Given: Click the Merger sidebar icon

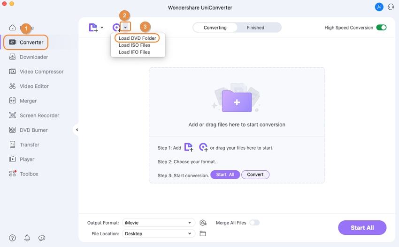Looking at the screenshot, I should [x=12, y=101].
